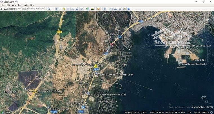Select the Add Placemark pushpin tool
Image resolution: width=214 pixels, height=114 pixels.
[x=64, y=9]
